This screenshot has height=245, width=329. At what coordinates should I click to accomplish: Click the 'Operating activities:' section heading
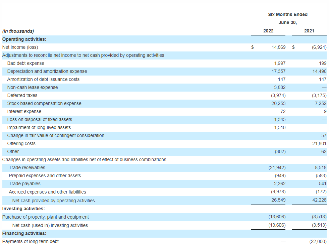click(x=24, y=39)
